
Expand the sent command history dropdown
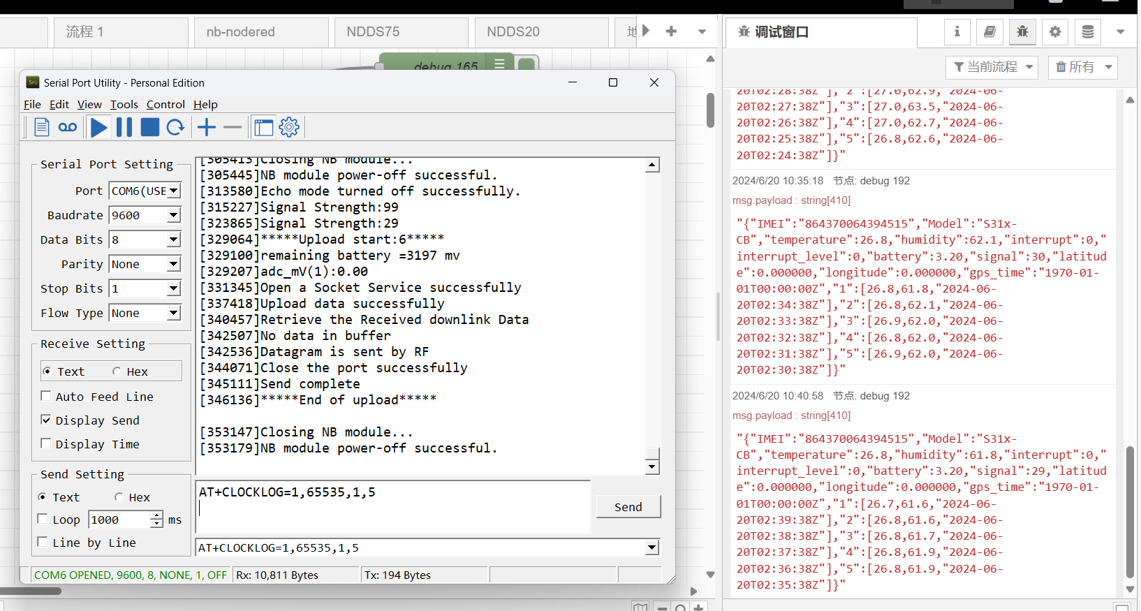[x=652, y=547]
